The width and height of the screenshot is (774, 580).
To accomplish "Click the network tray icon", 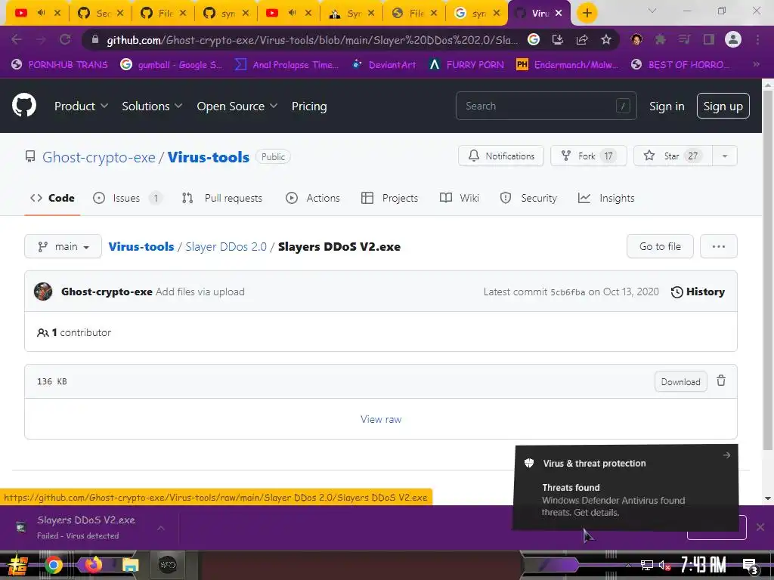I will 647,566.
